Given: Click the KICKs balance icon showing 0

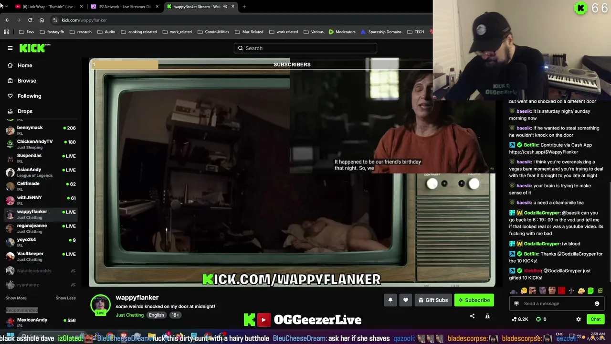Looking at the screenshot, I should 541,319.
